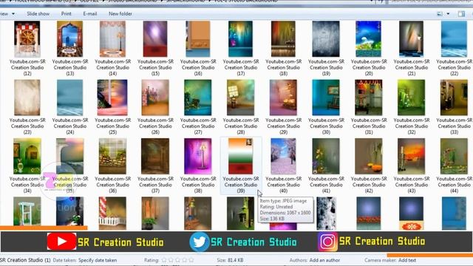Click 'Add text' for Camera maker
473x266 pixels.
pos(407,260)
